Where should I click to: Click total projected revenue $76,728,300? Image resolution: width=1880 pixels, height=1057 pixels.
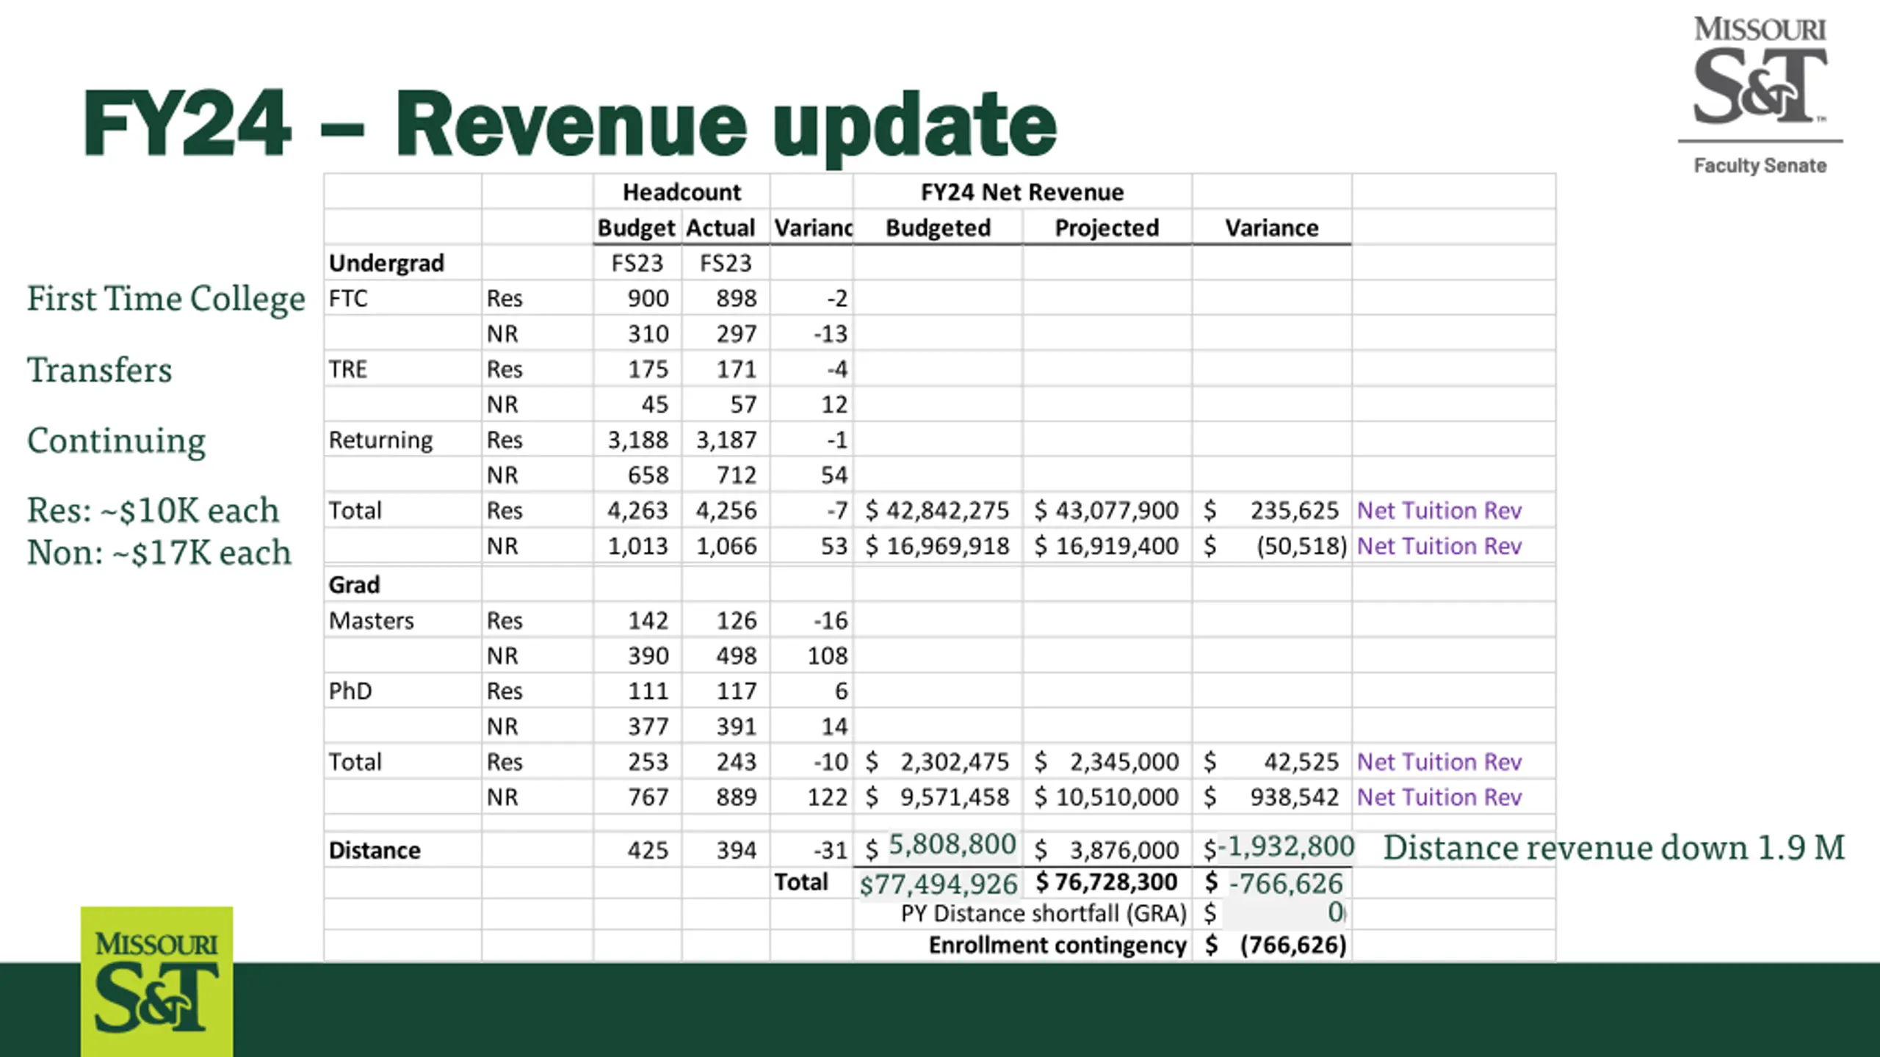[x=1107, y=882]
